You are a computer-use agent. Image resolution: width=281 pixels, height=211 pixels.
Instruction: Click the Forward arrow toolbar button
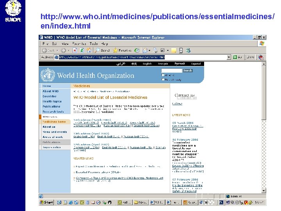point(63,50)
